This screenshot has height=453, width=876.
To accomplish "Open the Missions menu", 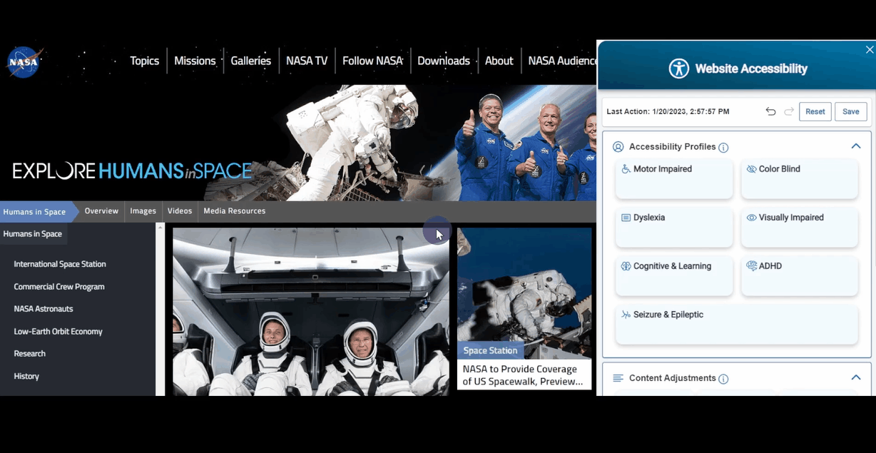I will click(195, 61).
